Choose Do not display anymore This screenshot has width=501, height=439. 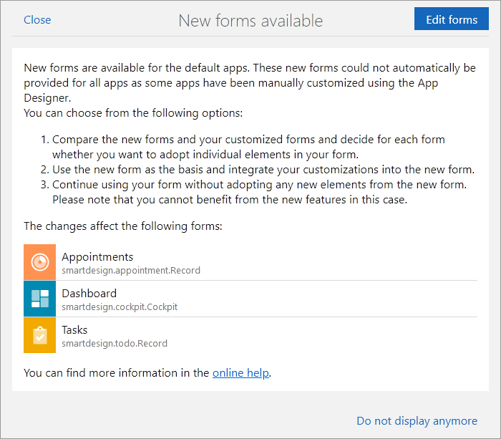[417, 421]
